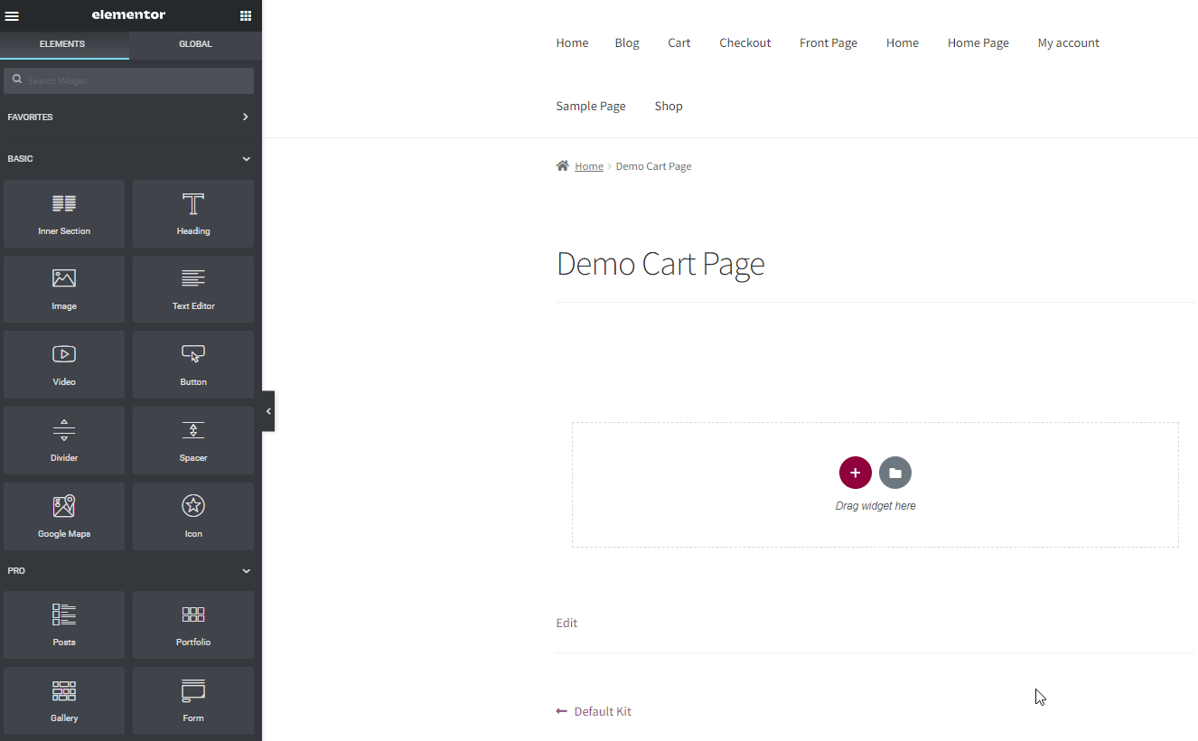Open the Elementor hamburger menu
Screen dimensions: 1198x741
pos(12,15)
